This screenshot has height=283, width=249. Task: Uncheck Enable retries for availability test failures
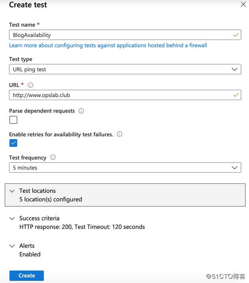14,143
